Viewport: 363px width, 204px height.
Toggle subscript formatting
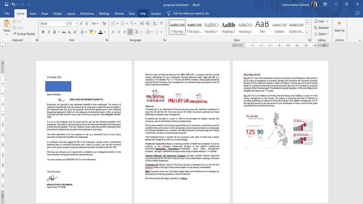(70, 32)
